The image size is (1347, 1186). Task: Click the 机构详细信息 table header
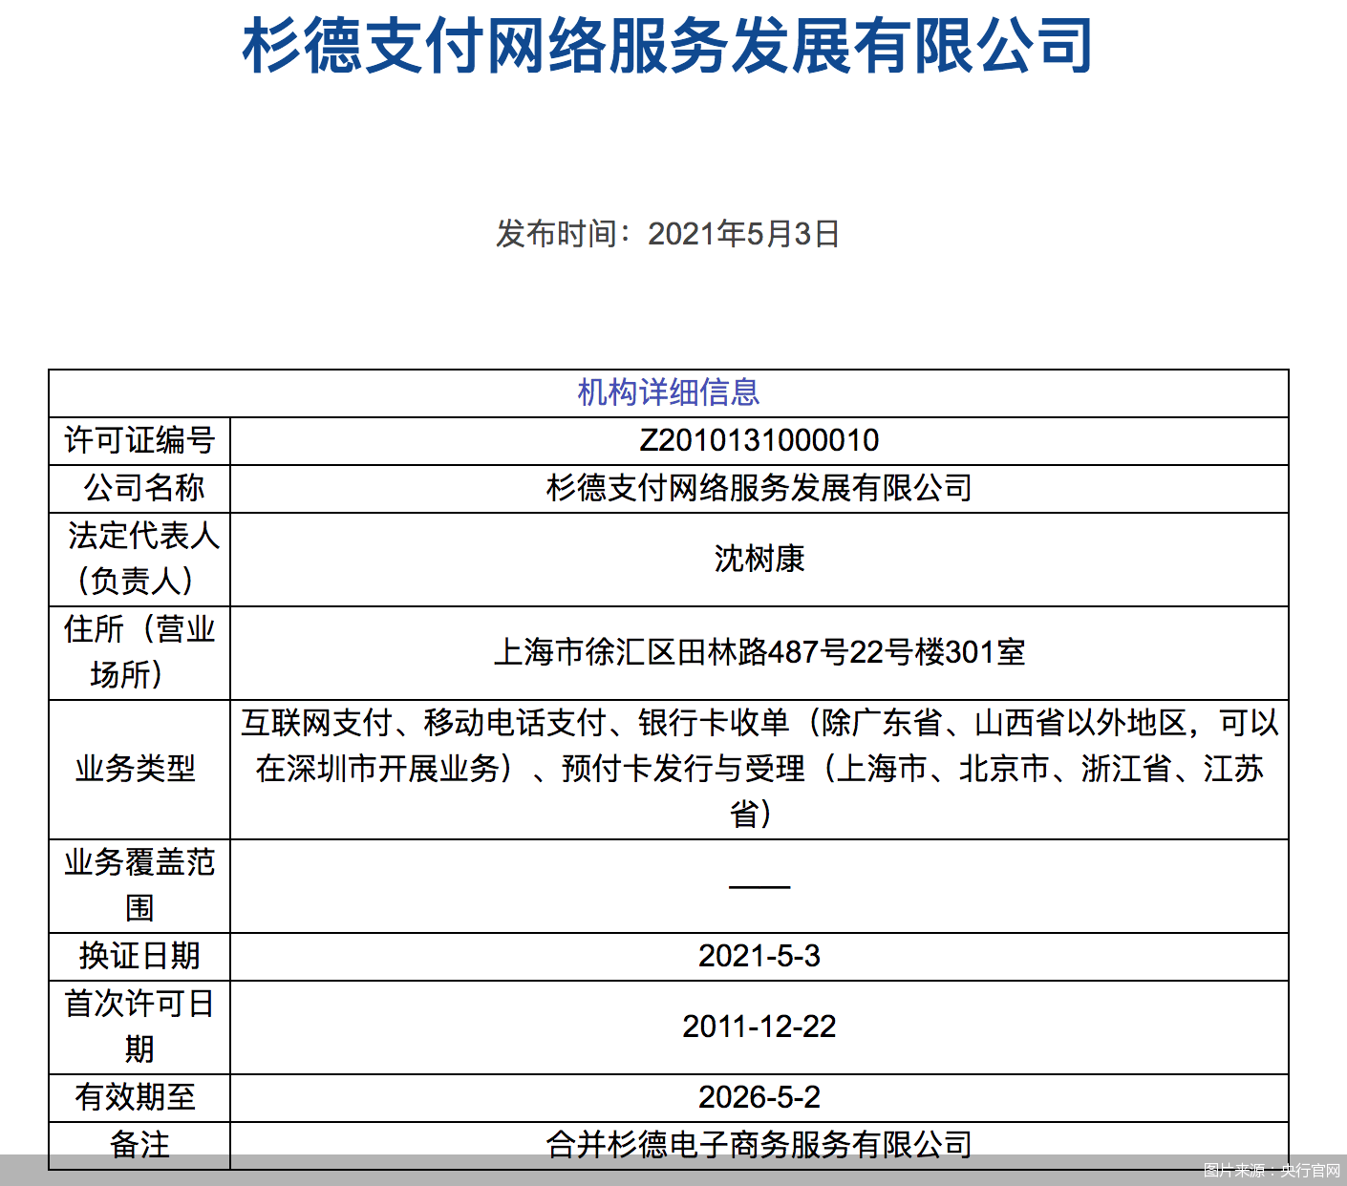point(668,392)
